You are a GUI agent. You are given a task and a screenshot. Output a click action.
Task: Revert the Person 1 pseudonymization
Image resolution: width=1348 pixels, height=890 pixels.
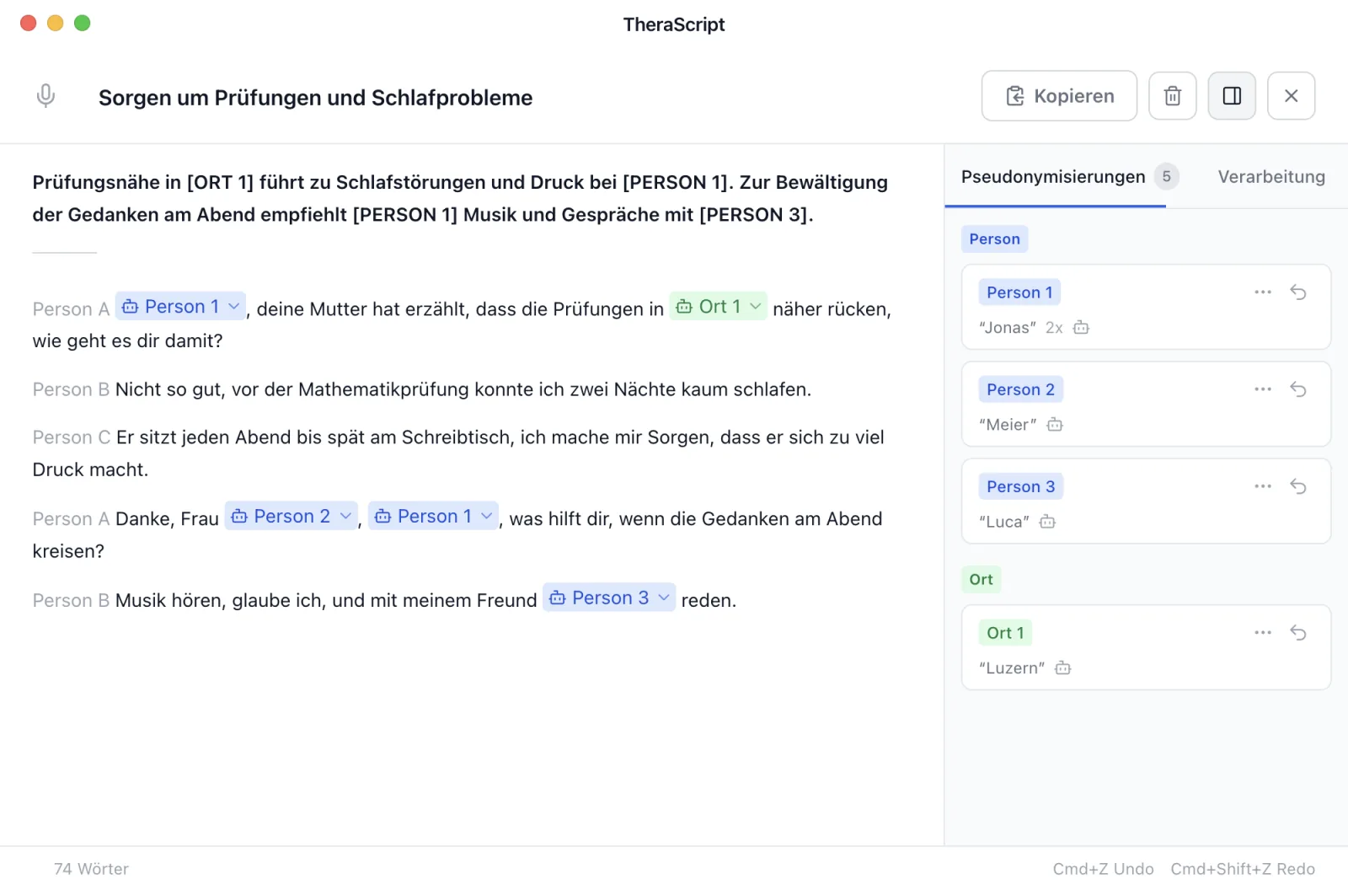pos(1298,292)
